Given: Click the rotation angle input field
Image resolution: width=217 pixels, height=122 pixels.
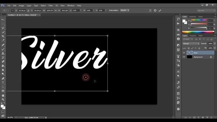Looking at the screenshot, I should click(76, 11).
